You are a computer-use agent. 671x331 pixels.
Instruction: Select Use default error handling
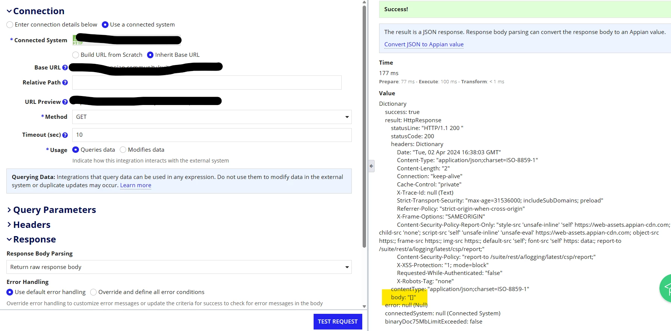[10, 292]
